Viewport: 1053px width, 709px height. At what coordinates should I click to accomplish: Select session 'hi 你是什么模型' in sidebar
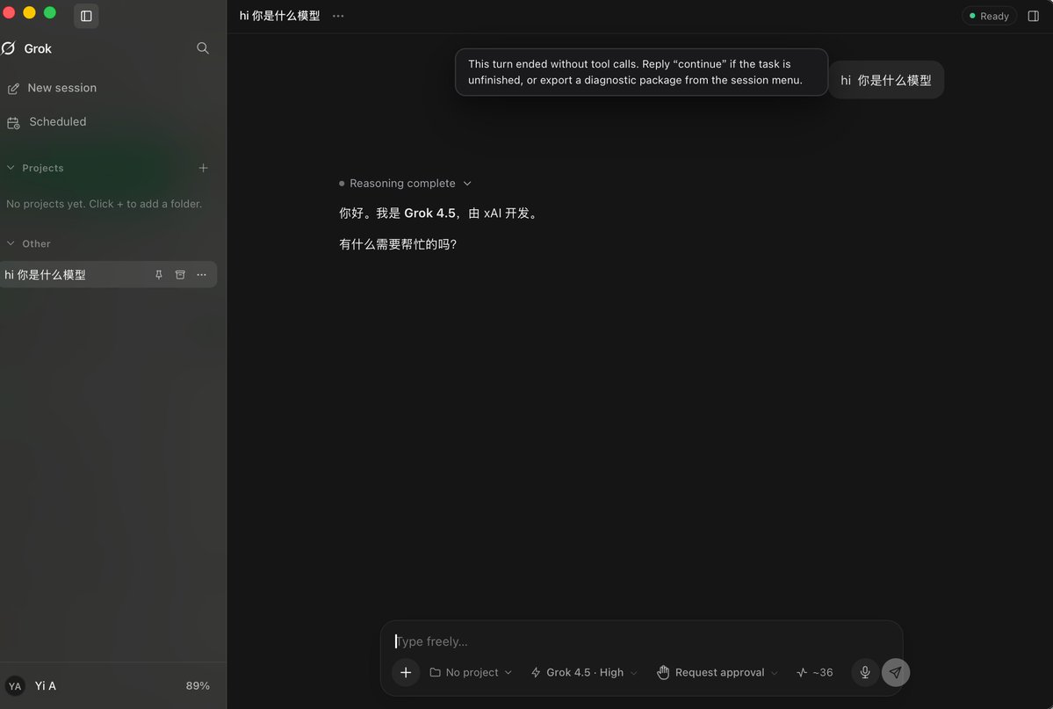tap(108, 274)
